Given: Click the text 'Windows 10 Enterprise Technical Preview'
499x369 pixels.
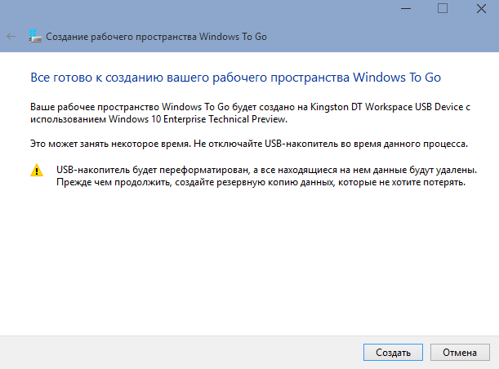Looking at the screenshot, I should (x=198, y=119).
